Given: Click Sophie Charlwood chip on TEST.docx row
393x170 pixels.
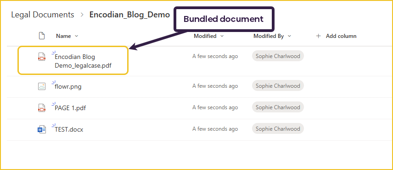Looking at the screenshot, I should 278,129.
